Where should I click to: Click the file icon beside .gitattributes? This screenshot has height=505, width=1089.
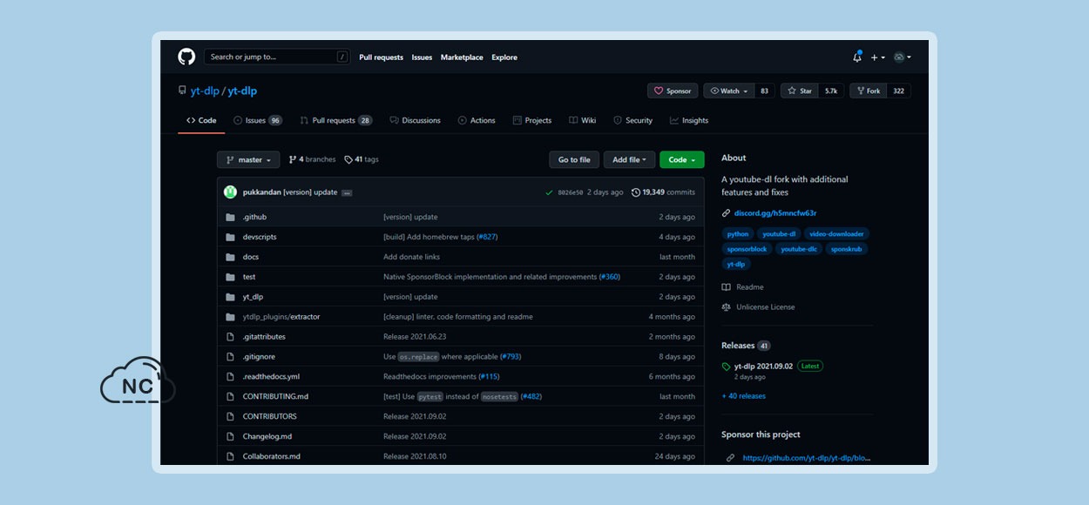click(x=230, y=337)
